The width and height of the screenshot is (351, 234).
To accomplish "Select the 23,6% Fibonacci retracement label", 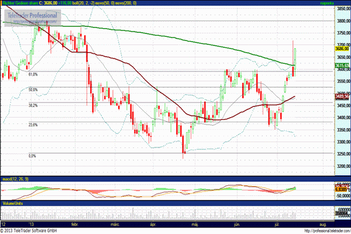I will (33, 125).
